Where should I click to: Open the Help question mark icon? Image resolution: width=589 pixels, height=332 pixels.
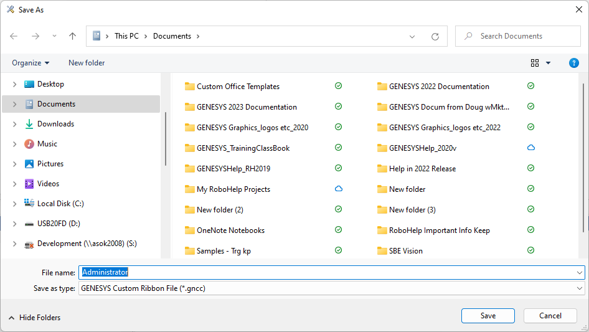coord(574,63)
